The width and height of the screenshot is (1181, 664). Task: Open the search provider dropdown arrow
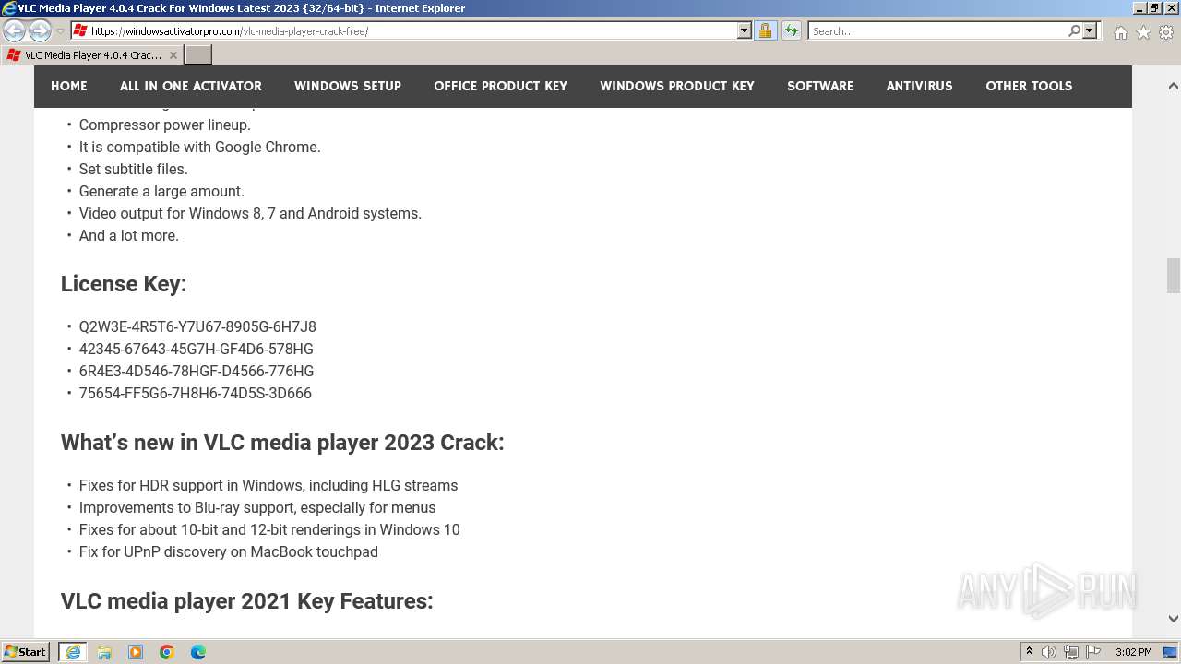click(x=1090, y=31)
